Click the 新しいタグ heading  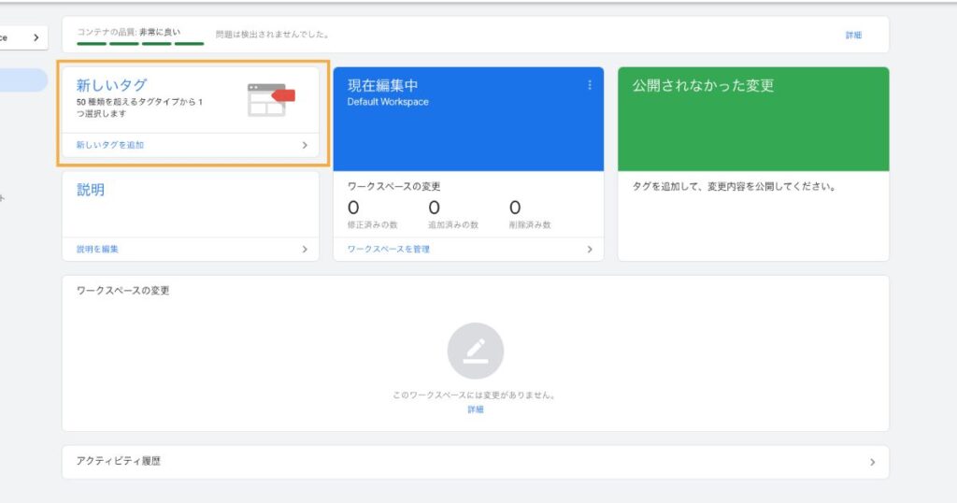pos(112,85)
